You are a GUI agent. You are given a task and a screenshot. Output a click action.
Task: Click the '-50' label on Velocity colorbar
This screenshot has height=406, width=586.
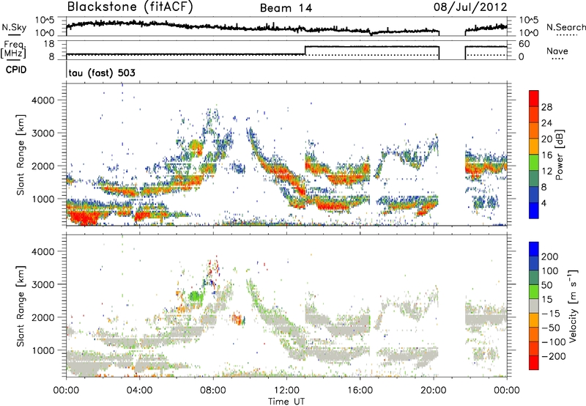pos(551,328)
